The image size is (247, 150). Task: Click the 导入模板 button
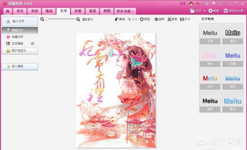click(20, 67)
